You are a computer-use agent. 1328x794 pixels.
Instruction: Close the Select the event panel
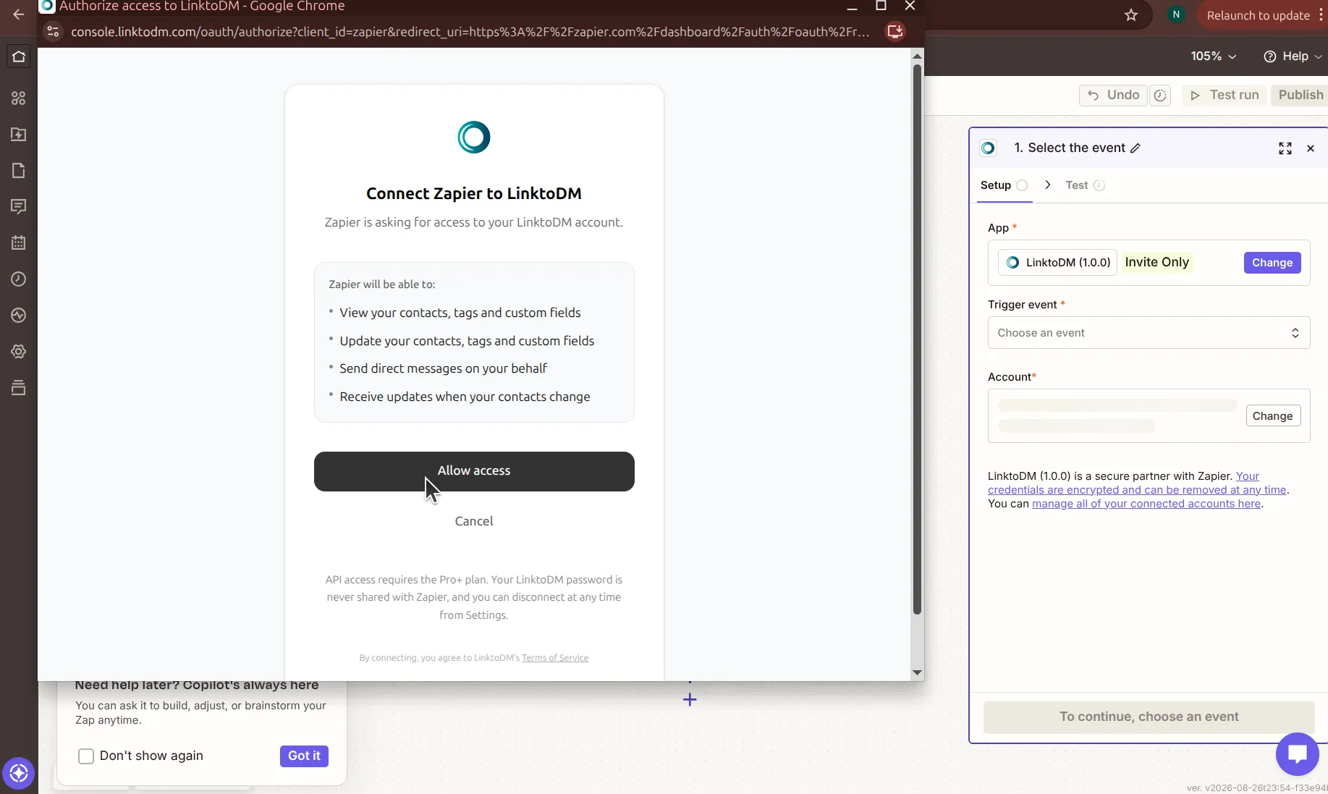tap(1311, 148)
